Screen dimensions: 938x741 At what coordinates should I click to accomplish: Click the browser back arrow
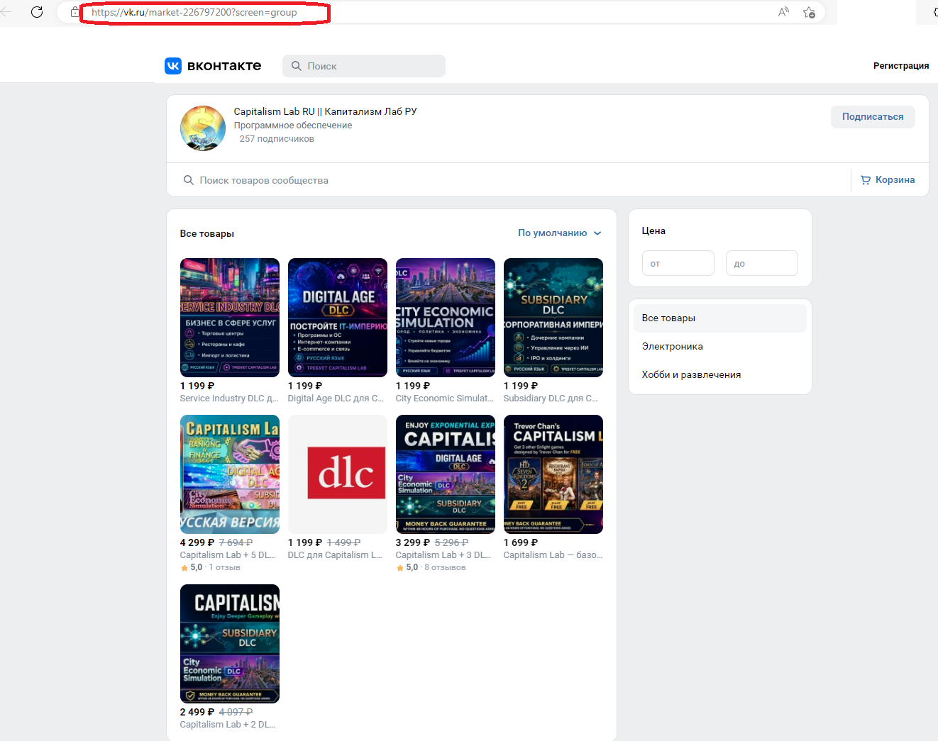click(x=6, y=12)
